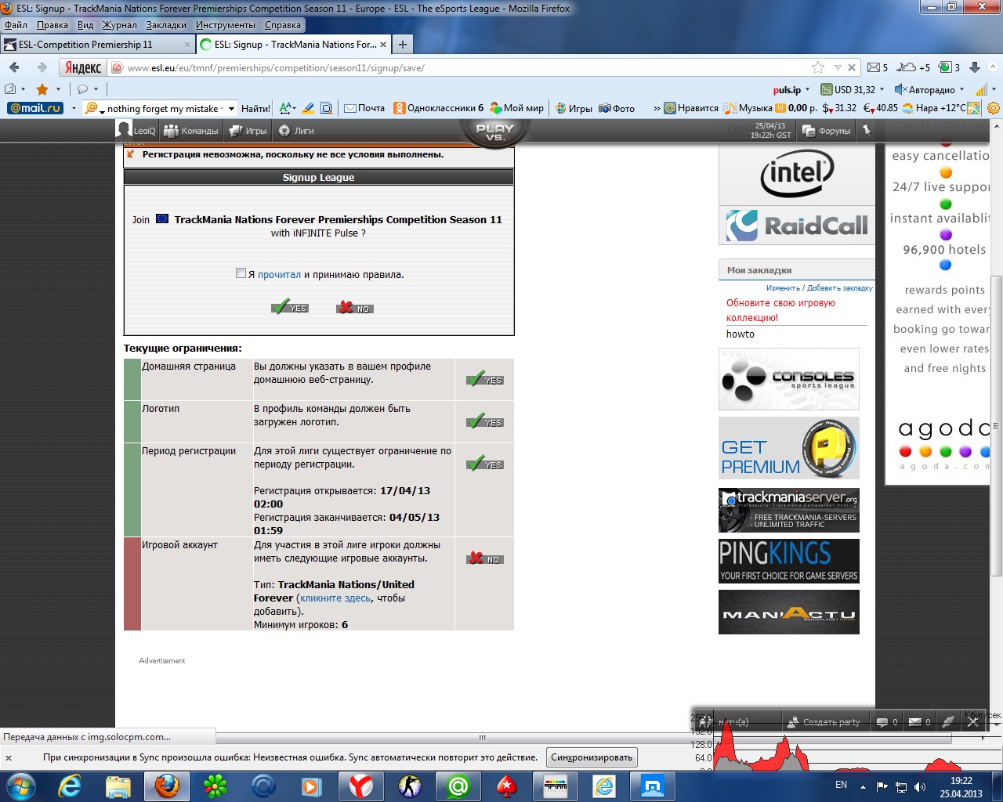Open the ESL chat bubble counter
Screen dimensions: 1003x802
click(886, 722)
